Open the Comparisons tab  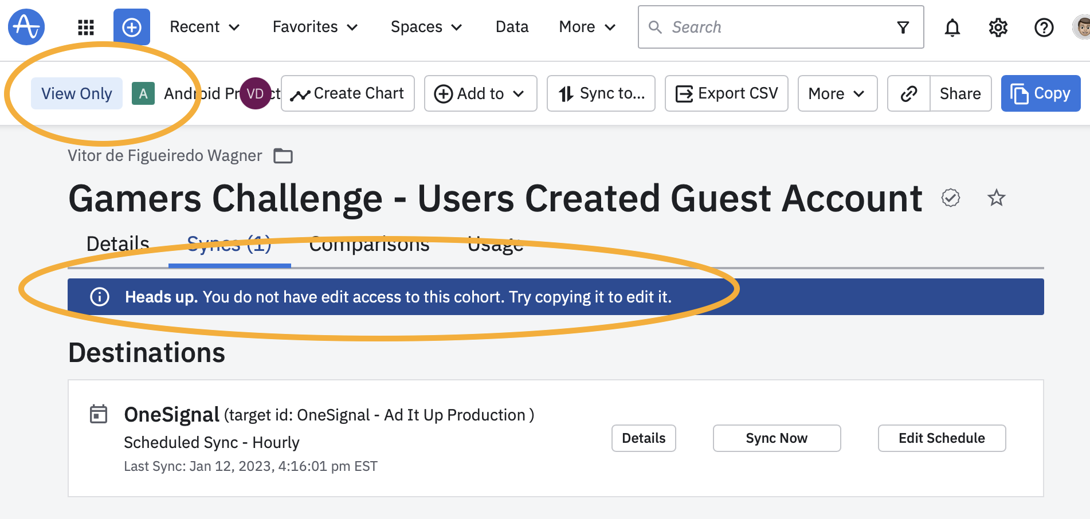point(369,244)
